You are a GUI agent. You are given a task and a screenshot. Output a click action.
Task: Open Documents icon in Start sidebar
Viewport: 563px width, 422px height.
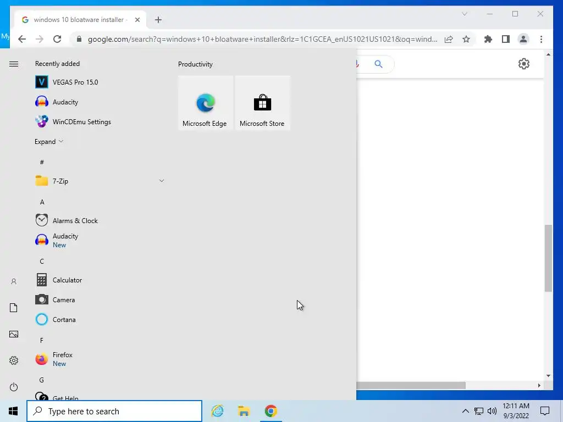point(14,308)
